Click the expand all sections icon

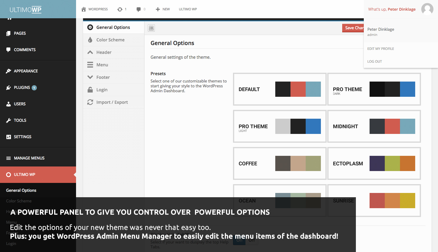pos(151,28)
